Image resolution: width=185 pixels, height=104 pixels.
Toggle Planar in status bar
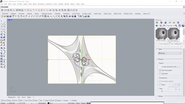83,103
